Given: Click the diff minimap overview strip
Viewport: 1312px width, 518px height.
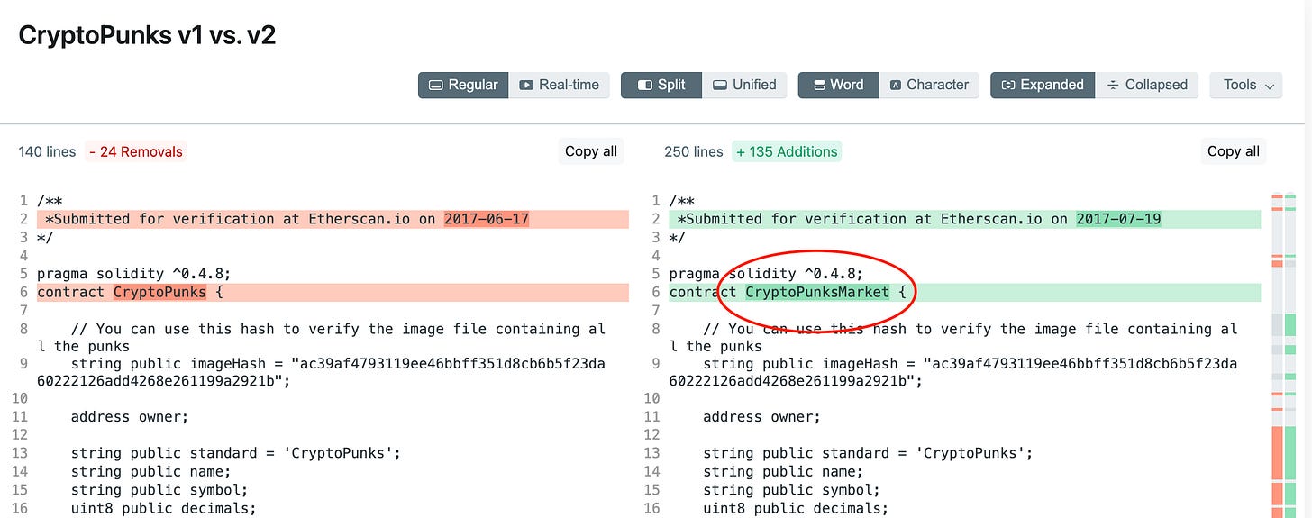Looking at the screenshot, I should pos(1283,354).
